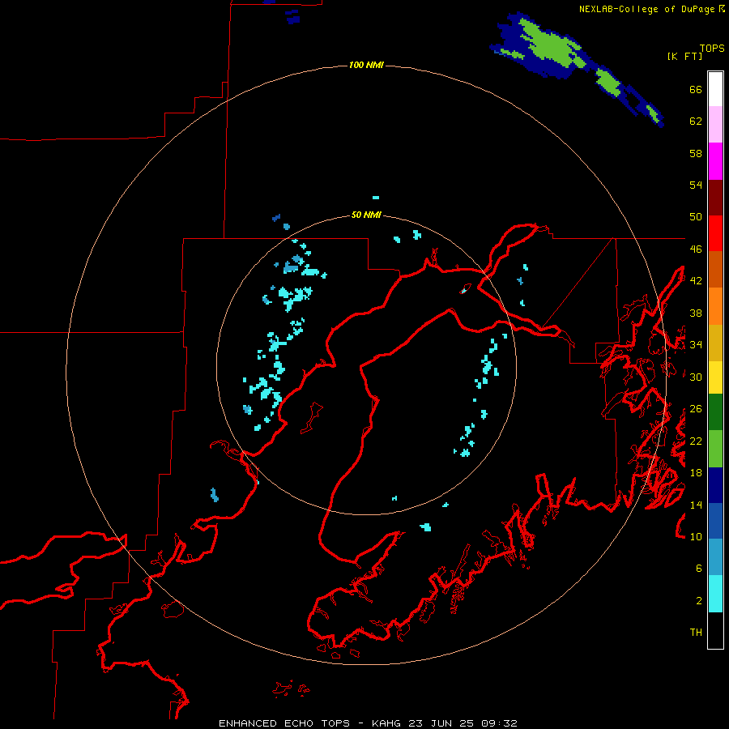Click the '54' legend value
The width and height of the screenshot is (729, 729).
click(x=696, y=185)
